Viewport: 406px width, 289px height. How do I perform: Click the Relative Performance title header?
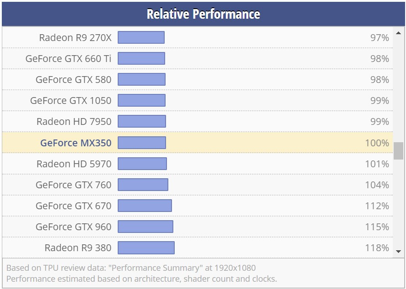pos(203,14)
